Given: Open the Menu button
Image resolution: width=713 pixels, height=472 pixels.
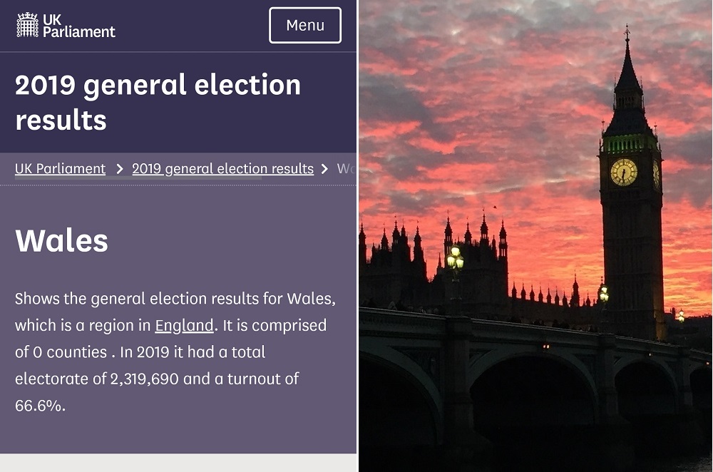Looking at the screenshot, I should 305,25.
